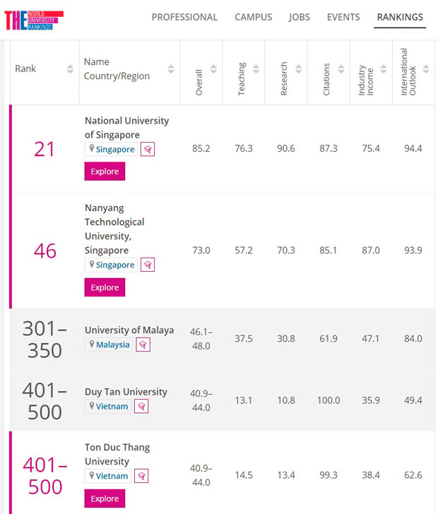Open the Duy Tan University name link

126,391
